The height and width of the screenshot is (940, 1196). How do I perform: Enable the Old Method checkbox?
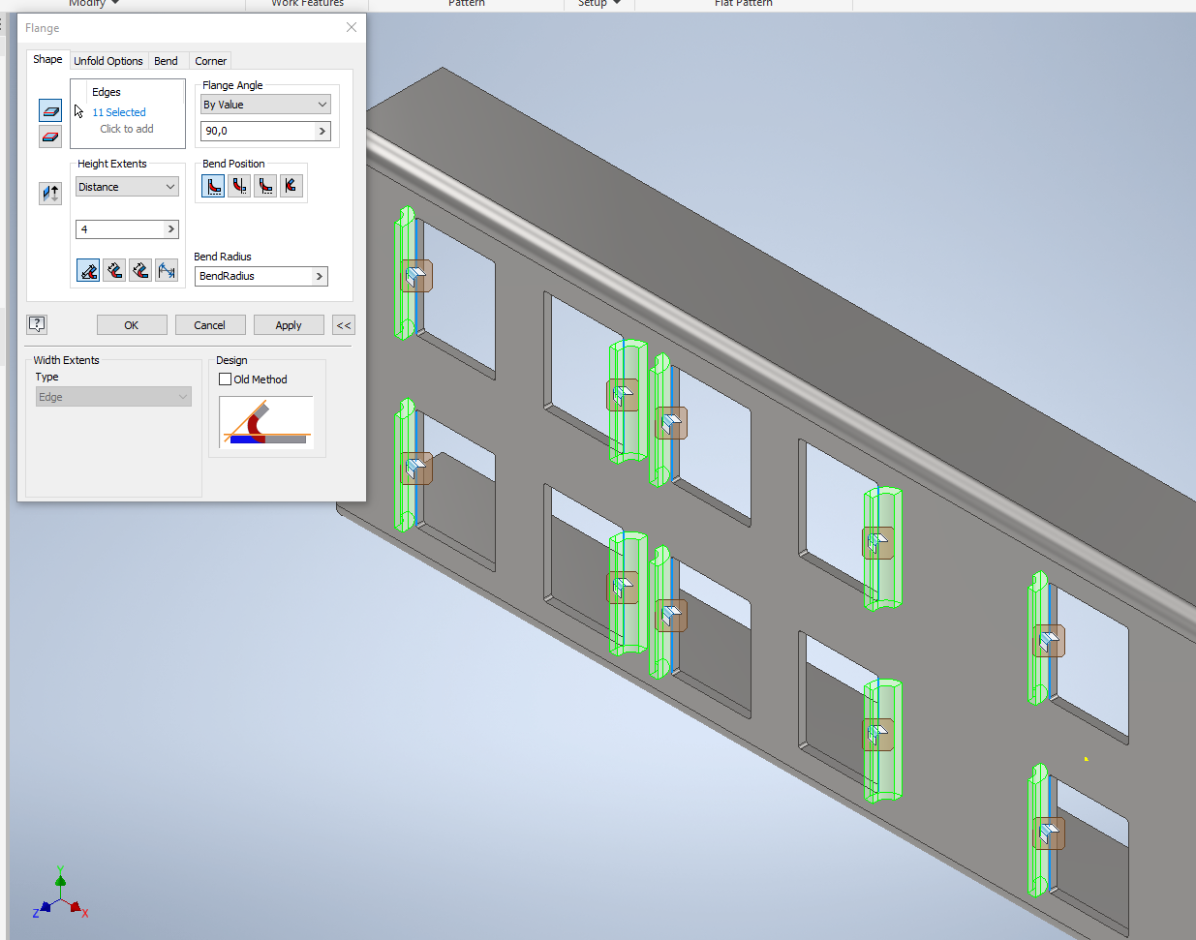[225, 379]
